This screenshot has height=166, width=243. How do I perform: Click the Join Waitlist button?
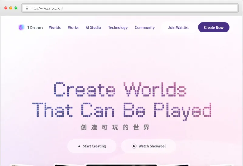pyautogui.click(x=179, y=27)
